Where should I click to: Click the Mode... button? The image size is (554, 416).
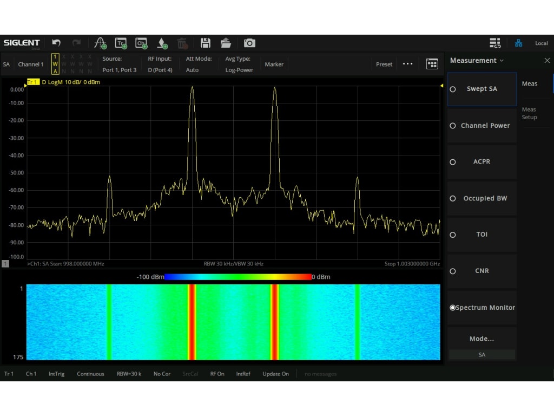(482, 338)
